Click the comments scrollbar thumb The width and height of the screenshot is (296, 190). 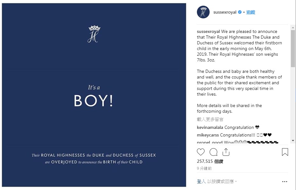[293, 48]
